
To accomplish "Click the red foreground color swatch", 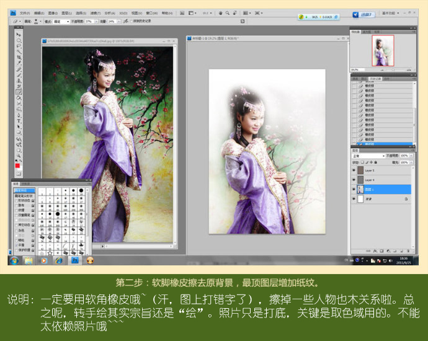I will click(x=17, y=166).
